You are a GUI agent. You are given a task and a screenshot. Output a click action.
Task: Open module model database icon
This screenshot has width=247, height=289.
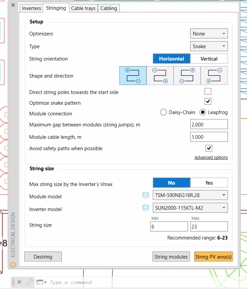pos(146,195)
